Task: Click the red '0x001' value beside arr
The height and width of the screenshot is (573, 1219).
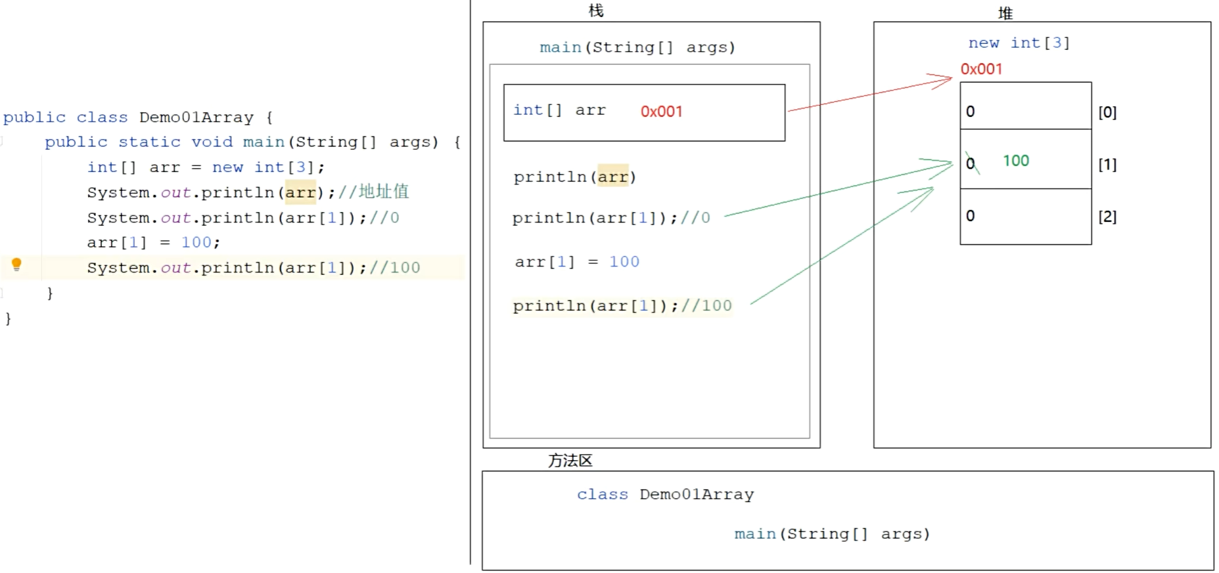Action: point(661,112)
